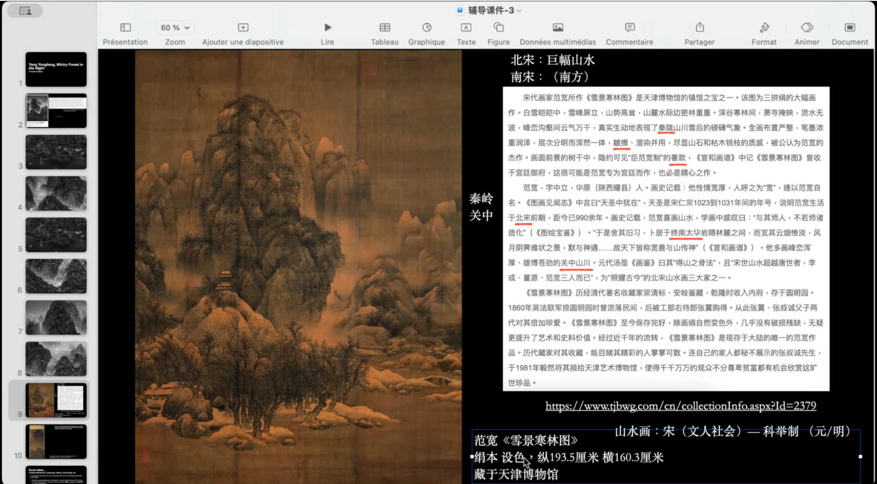Expand the 辅导课件-3 title dropdown chevron
Screen dimensions: 877x484
coord(520,11)
